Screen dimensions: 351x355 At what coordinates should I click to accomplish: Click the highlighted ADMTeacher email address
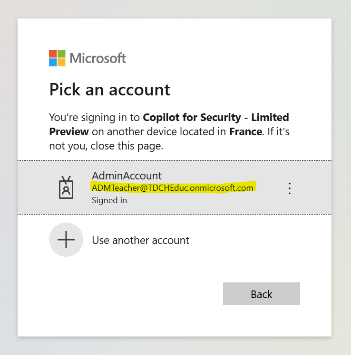tap(173, 187)
